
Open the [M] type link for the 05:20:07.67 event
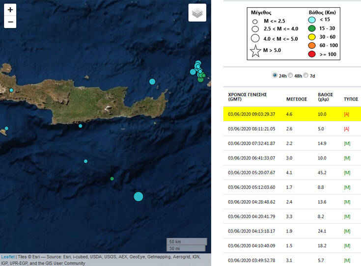347,173
